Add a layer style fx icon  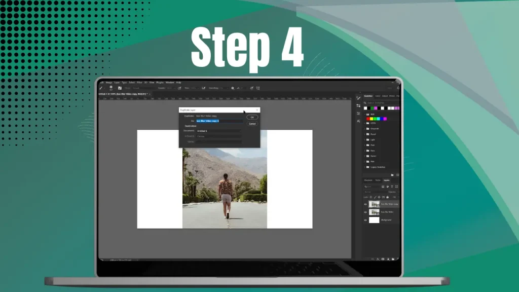pyautogui.click(x=378, y=259)
